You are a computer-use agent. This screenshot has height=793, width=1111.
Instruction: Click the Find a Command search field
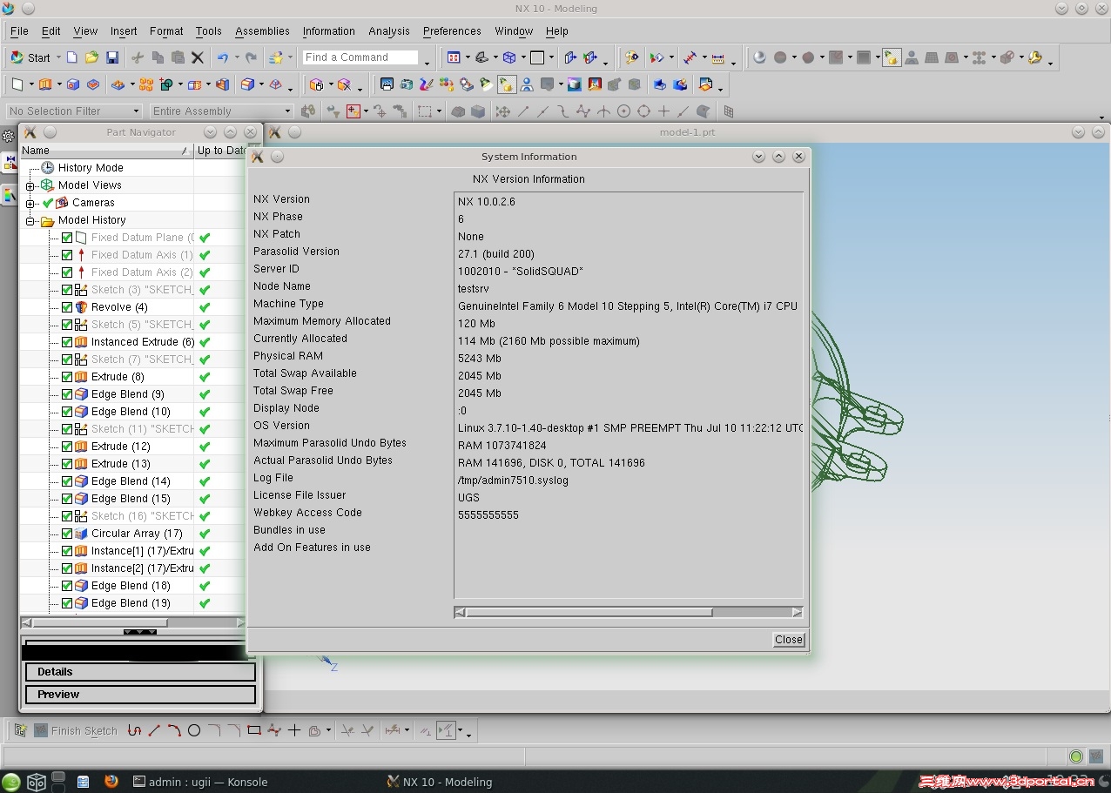pos(360,57)
